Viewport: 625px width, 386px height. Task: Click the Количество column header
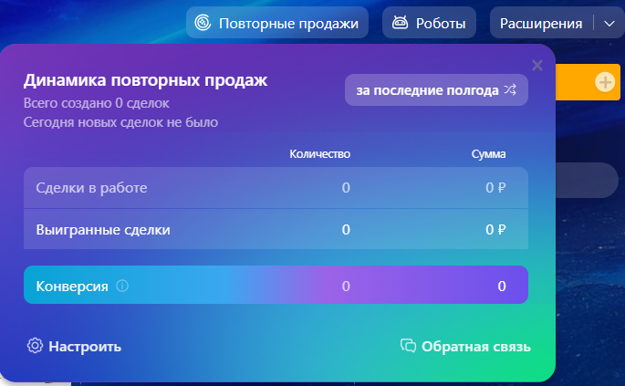(319, 154)
